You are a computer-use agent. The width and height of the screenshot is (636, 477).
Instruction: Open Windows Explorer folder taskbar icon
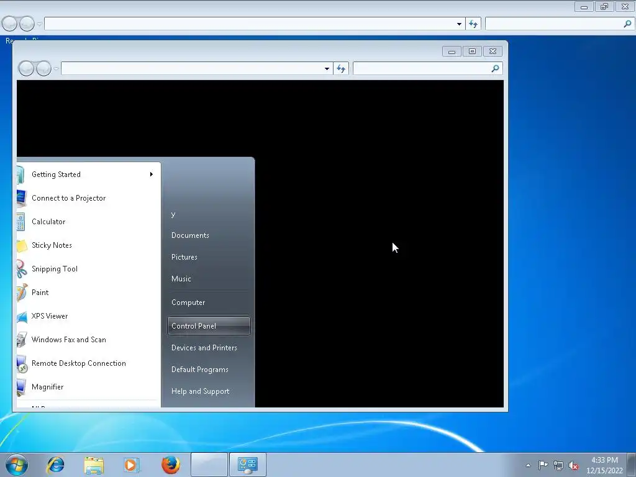click(x=94, y=465)
